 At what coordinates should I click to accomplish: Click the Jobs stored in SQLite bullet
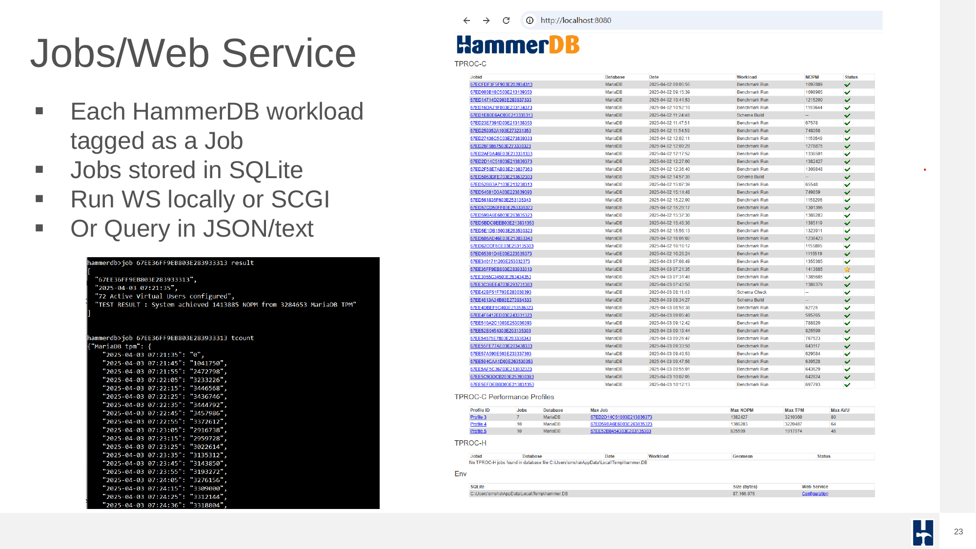(186, 170)
